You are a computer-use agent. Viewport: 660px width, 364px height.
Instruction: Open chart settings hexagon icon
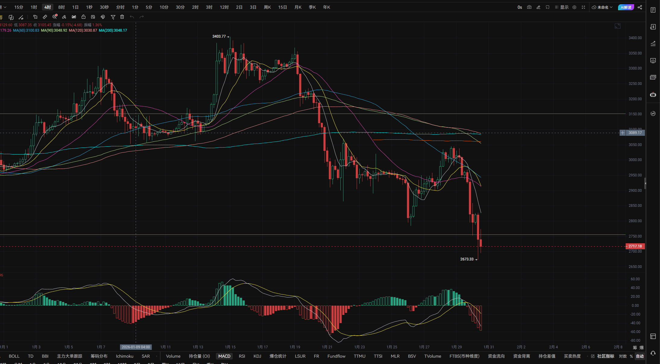[574, 7]
